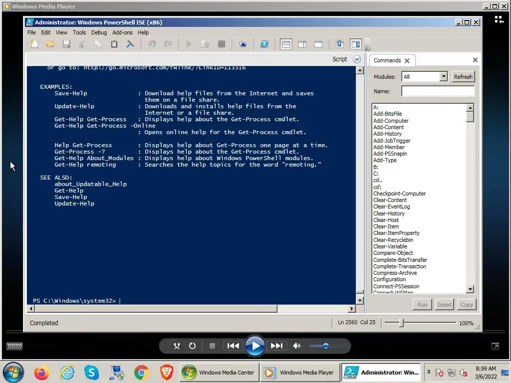Close the Commands tab with its X

[407, 61]
